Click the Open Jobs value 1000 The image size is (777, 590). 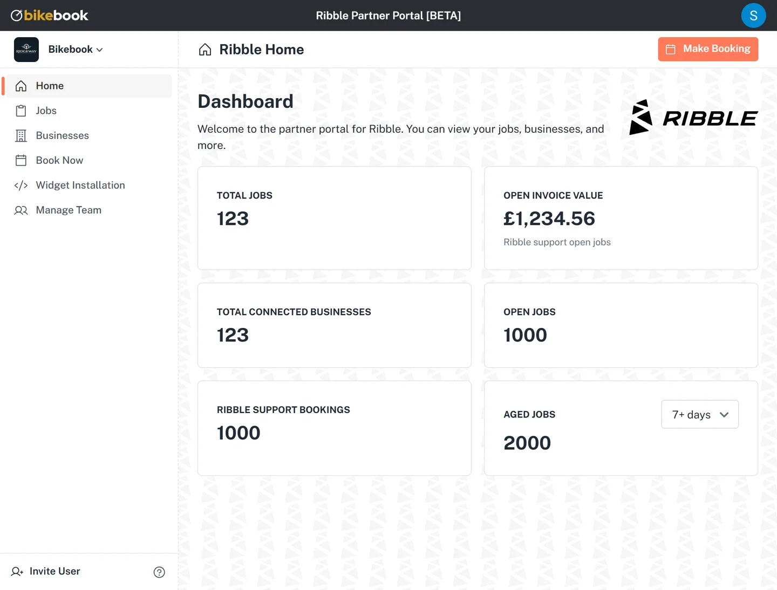click(x=525, y=335)
